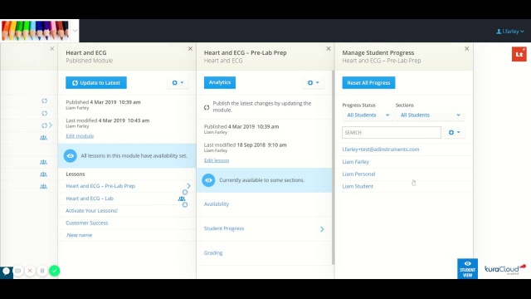Click the Reset All Progress button
The width and height of the screenshot is (531, 299).
tap(368, 83)
